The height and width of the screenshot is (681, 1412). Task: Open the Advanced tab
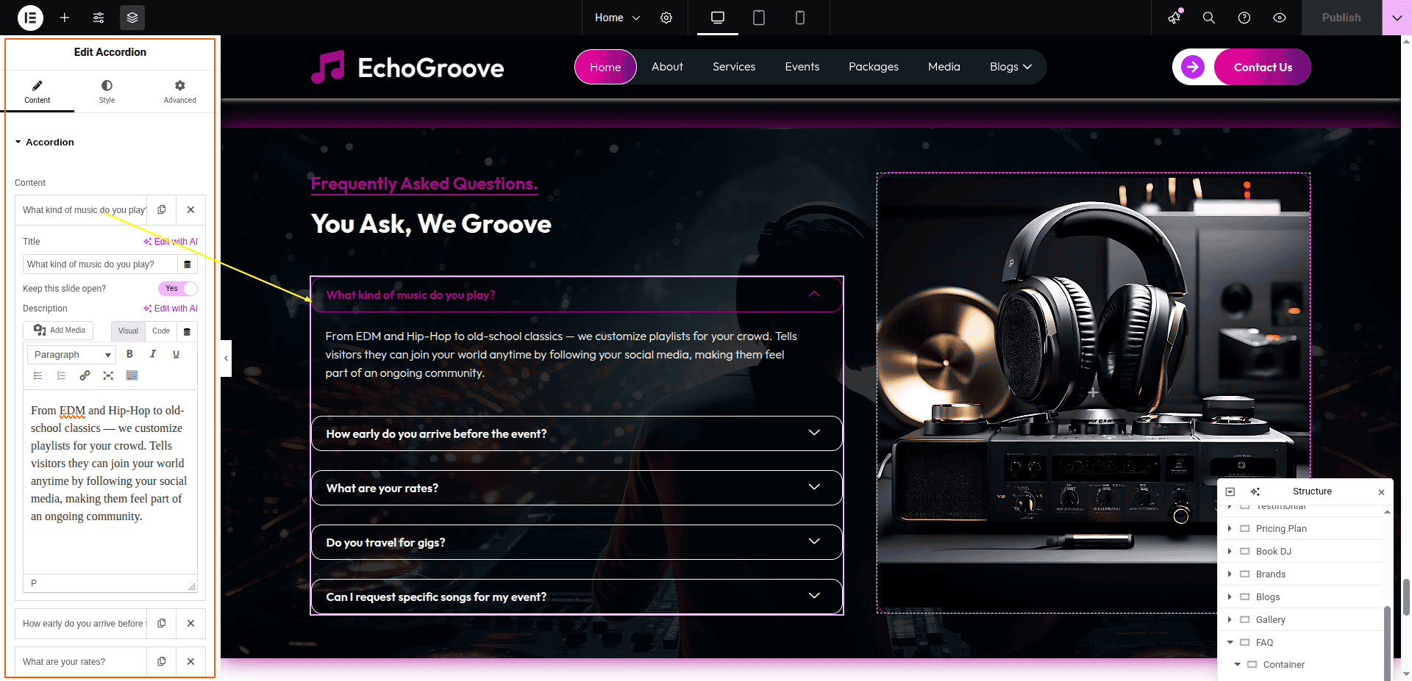[x=180, y=92]
